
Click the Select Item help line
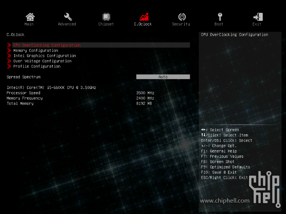[x=225, y=135]
